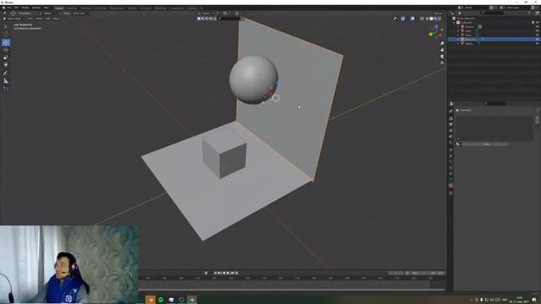
Task: Select the Annotate pencil tool
Action: tap(6, 73)
